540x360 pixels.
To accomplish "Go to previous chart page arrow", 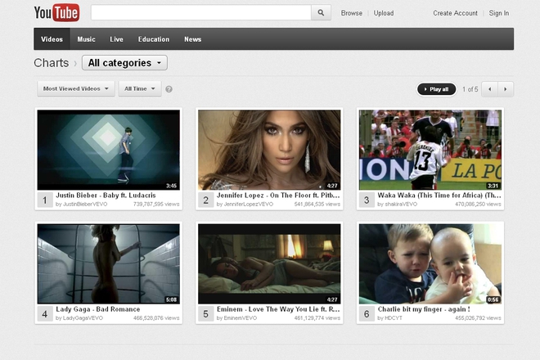I will click(x=489, y=89).
